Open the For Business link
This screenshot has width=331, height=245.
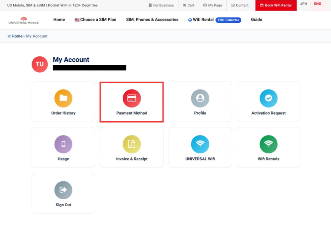pos(161,5)
